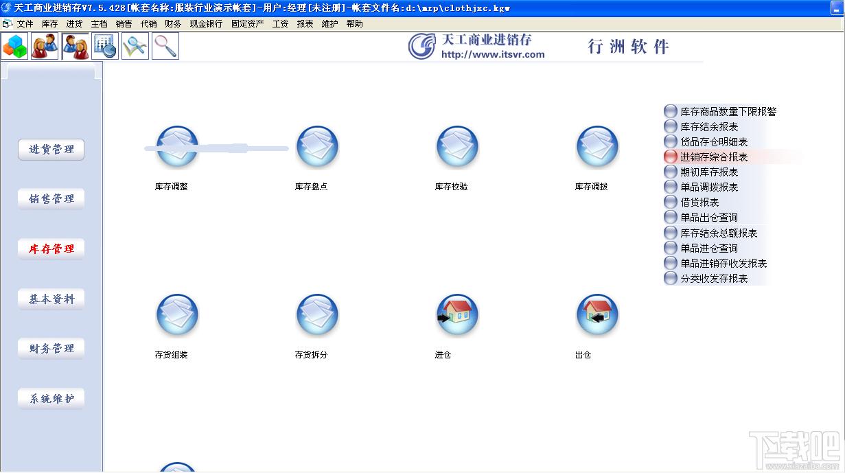Click the colored cubes toolbar icon
The image size is (845, 473).
point(14,46)
